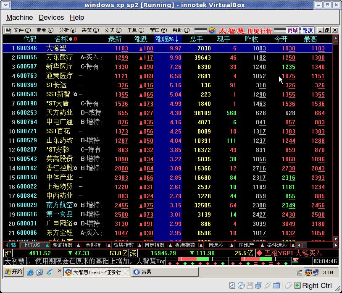The width and height of the screenshot is (342, 293).
Task: Click the 大智慧 tray icon
Action: click(308, 272)
